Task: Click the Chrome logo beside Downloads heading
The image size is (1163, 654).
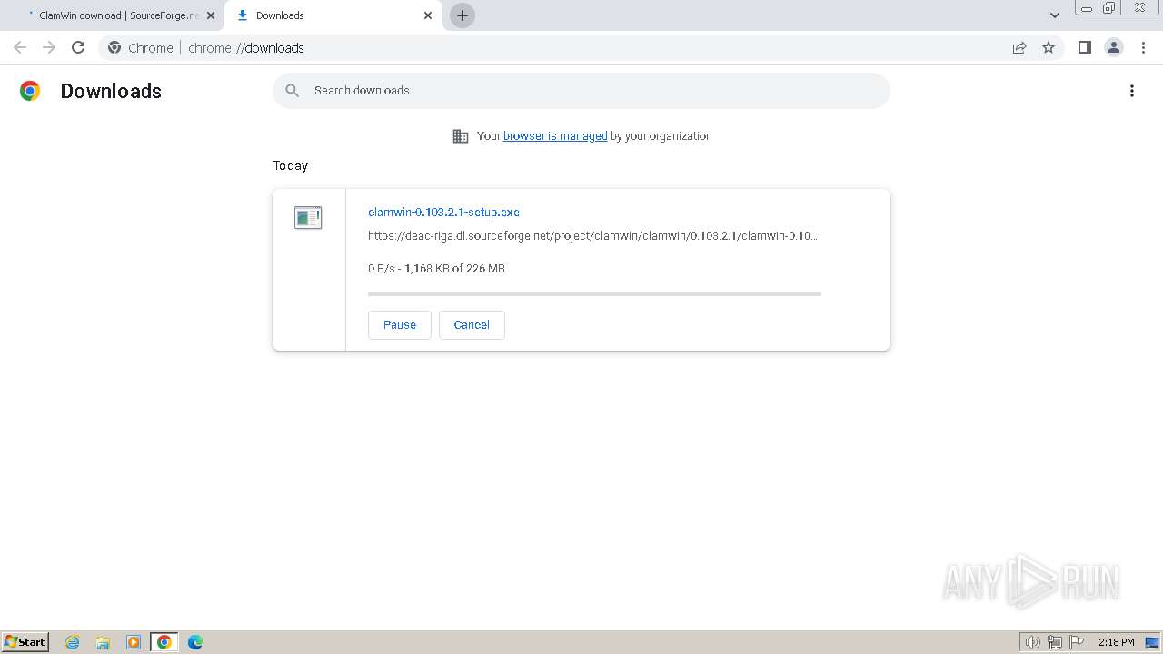Action: 30,91
